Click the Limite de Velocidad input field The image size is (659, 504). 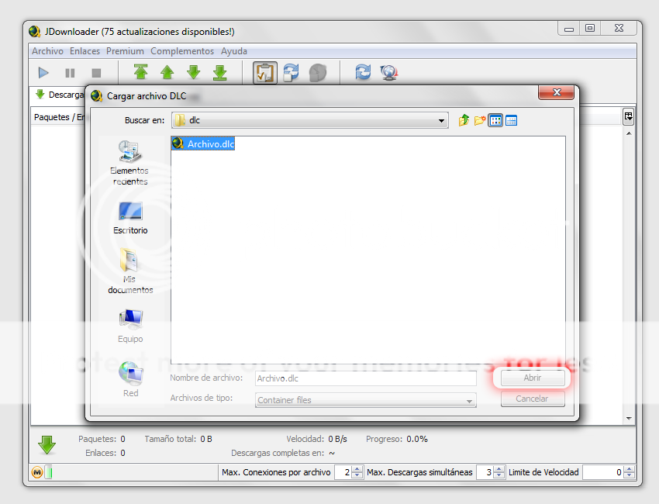[603, 472]
